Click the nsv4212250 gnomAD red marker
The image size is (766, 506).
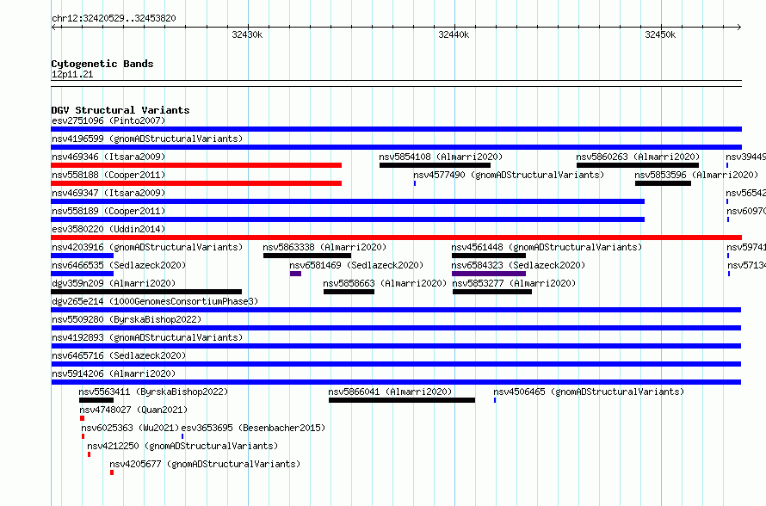pos(89,454)
